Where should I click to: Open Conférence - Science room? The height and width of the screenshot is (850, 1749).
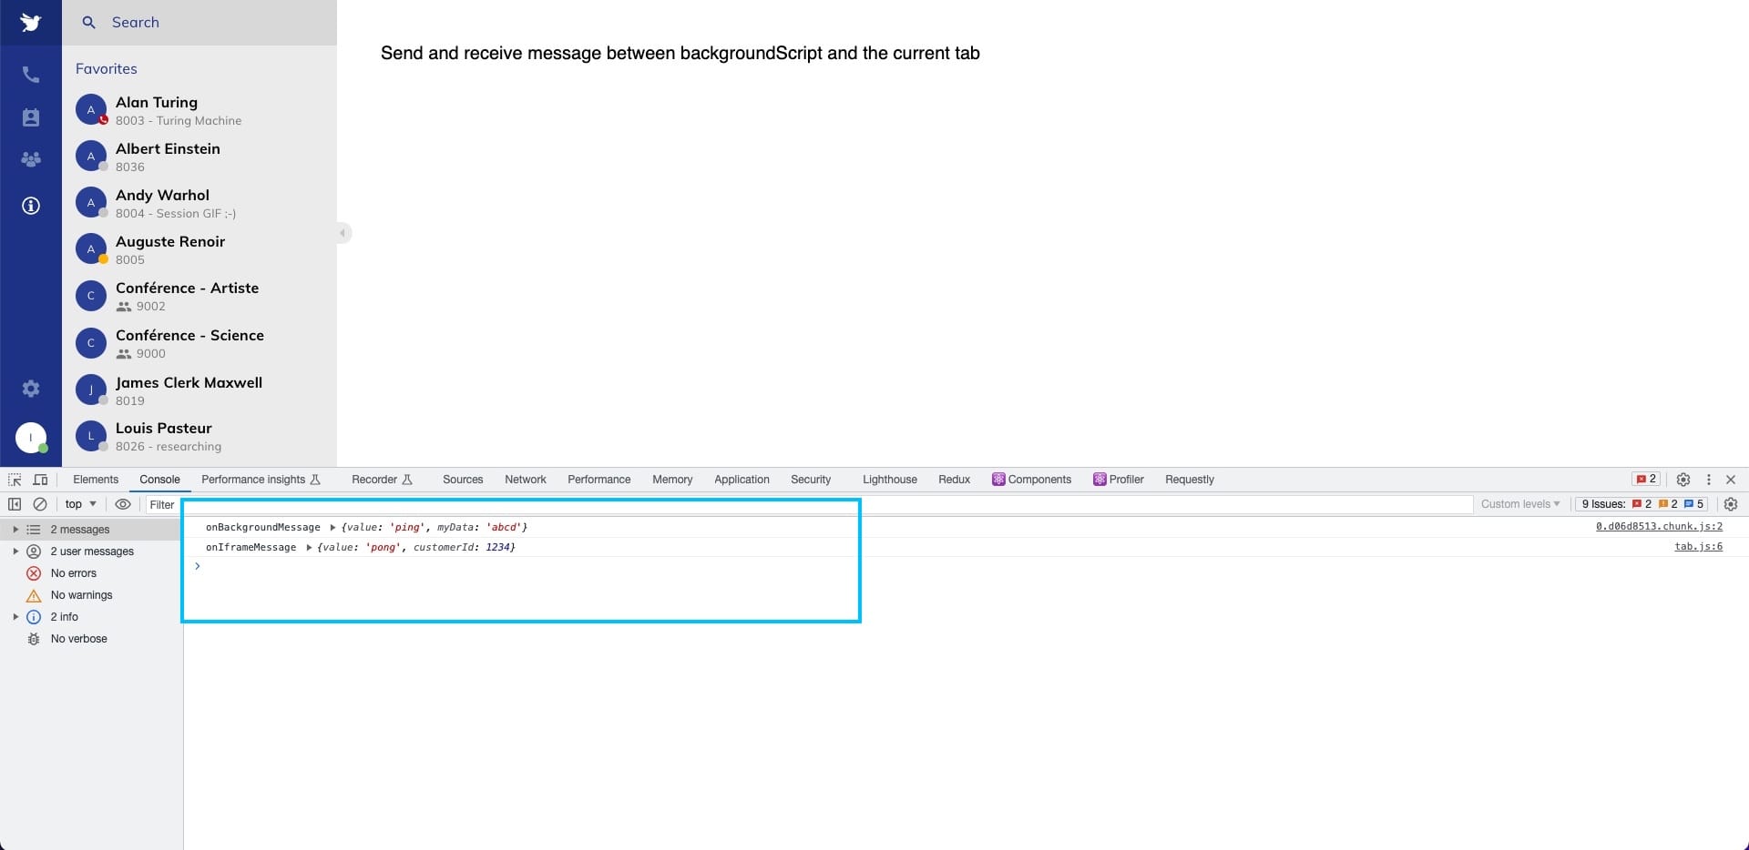199,343
